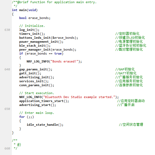
Task: Click the line number 650 in gutter
Action: point(7,109)
